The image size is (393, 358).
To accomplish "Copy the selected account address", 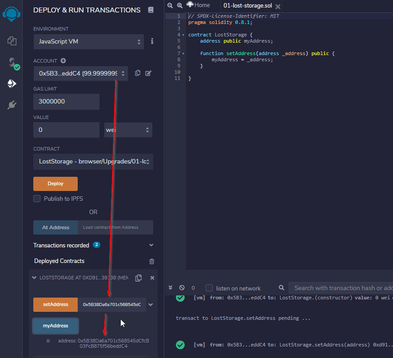I will click(138, 73).
